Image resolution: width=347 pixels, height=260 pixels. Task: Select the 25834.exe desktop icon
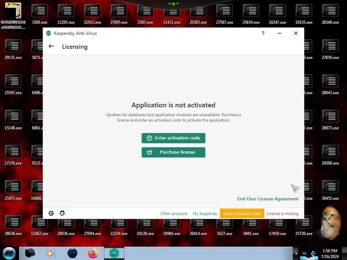click(x=251, y=14)
